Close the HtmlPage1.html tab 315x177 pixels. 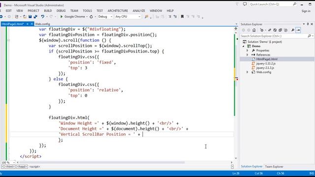click(x=31, y=24)
